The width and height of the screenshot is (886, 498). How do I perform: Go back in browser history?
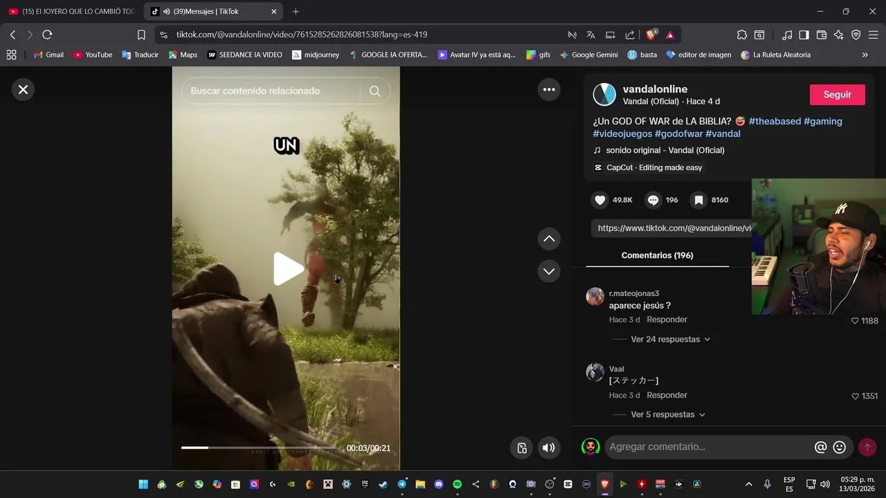click(x=12, y=35)
